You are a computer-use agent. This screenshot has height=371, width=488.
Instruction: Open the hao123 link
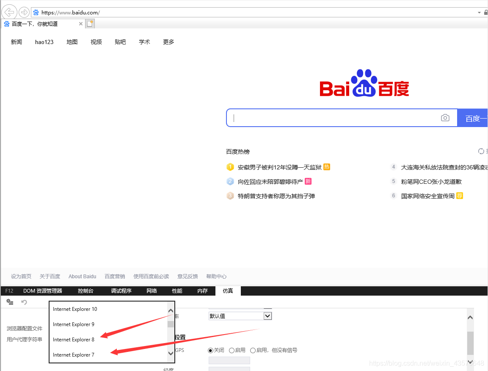[x=44, y=42]
